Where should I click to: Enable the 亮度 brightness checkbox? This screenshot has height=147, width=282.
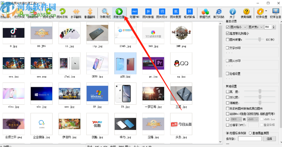pyautogui.click(x=228, y=92)
